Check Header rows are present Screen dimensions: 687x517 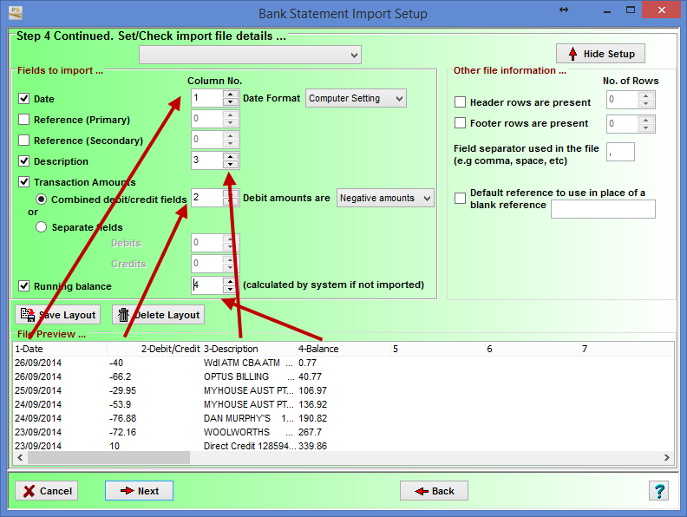(x=460, y=102)
